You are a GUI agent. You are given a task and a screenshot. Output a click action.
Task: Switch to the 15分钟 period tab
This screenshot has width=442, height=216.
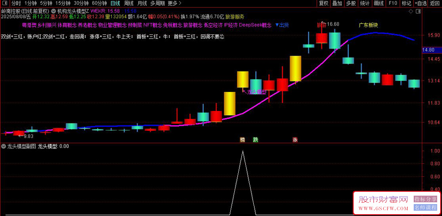(63, 4)
